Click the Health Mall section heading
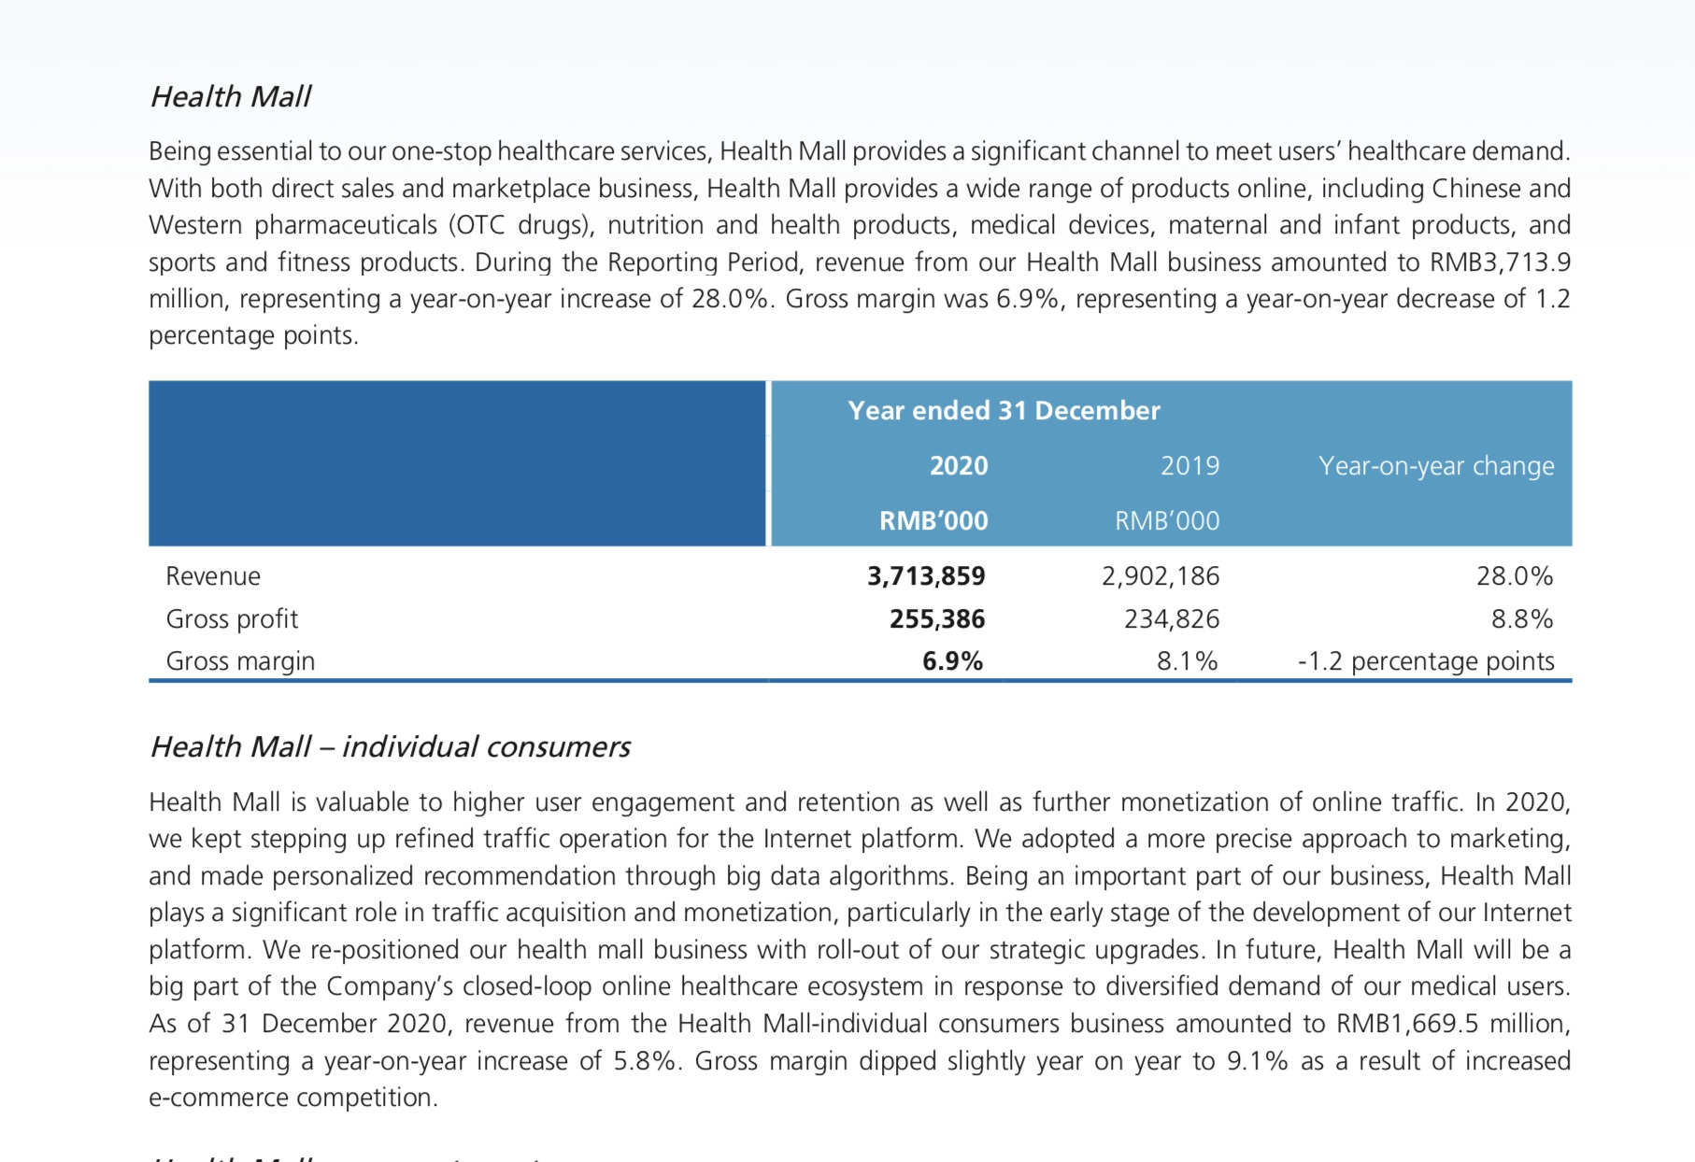The image size is (1695, 1162). [230, 96]
